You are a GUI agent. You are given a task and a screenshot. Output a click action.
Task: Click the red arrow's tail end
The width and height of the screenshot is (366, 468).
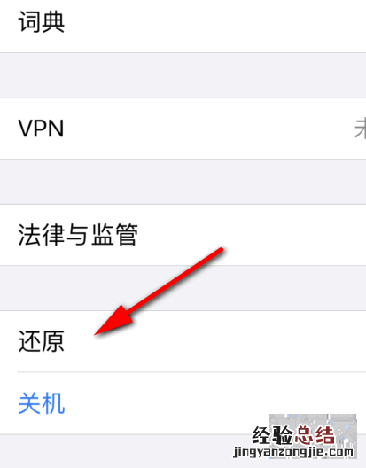pos(221,250)
